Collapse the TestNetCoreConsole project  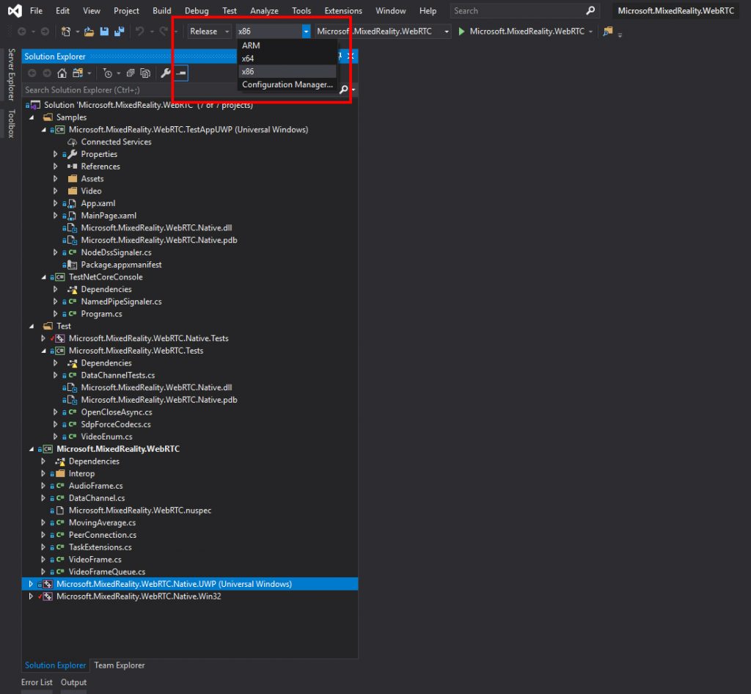point(43,277)
